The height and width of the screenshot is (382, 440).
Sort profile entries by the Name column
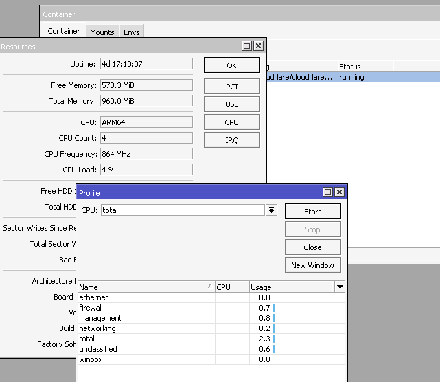(x=144, y=286)
